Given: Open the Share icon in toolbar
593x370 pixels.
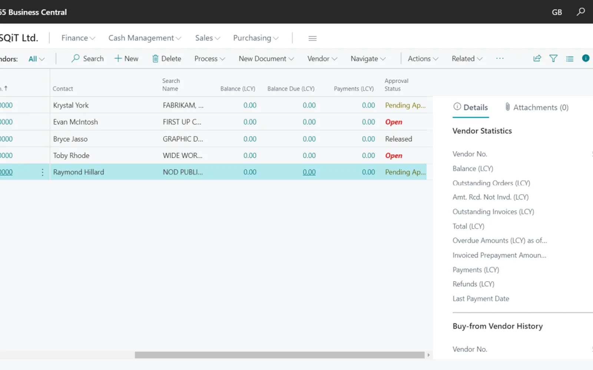Looking at the screenshot, I should (x=537, y=58).
